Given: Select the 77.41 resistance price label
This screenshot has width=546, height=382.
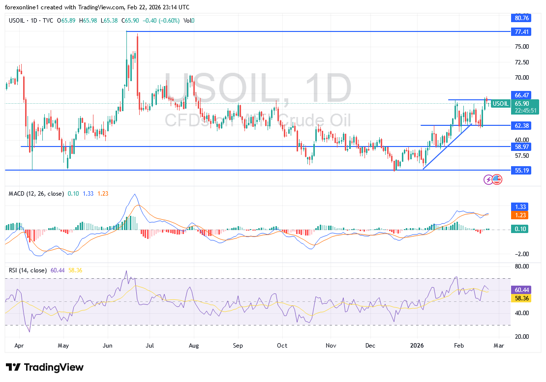Looking at the screenshot, I should [x=521, y=31].
